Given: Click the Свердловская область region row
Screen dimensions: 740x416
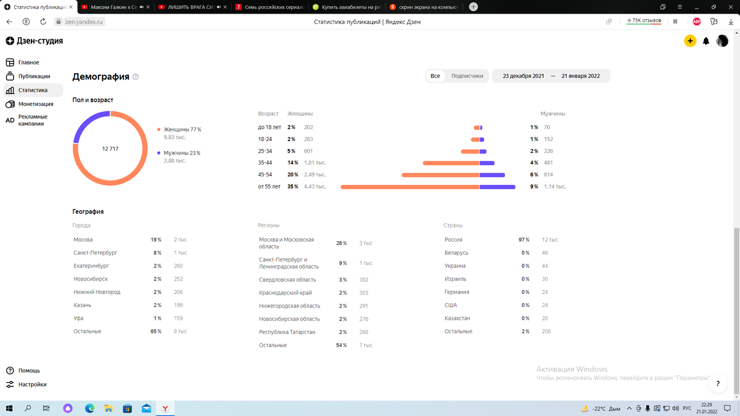Looking at the screenshot, I should click(x=316, y=279).
